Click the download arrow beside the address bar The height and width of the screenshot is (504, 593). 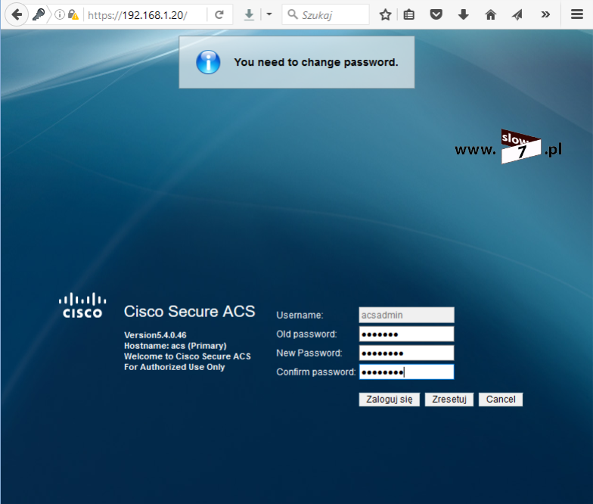[249, 15]
